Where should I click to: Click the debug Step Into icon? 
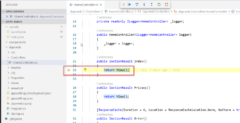(144, 4)
